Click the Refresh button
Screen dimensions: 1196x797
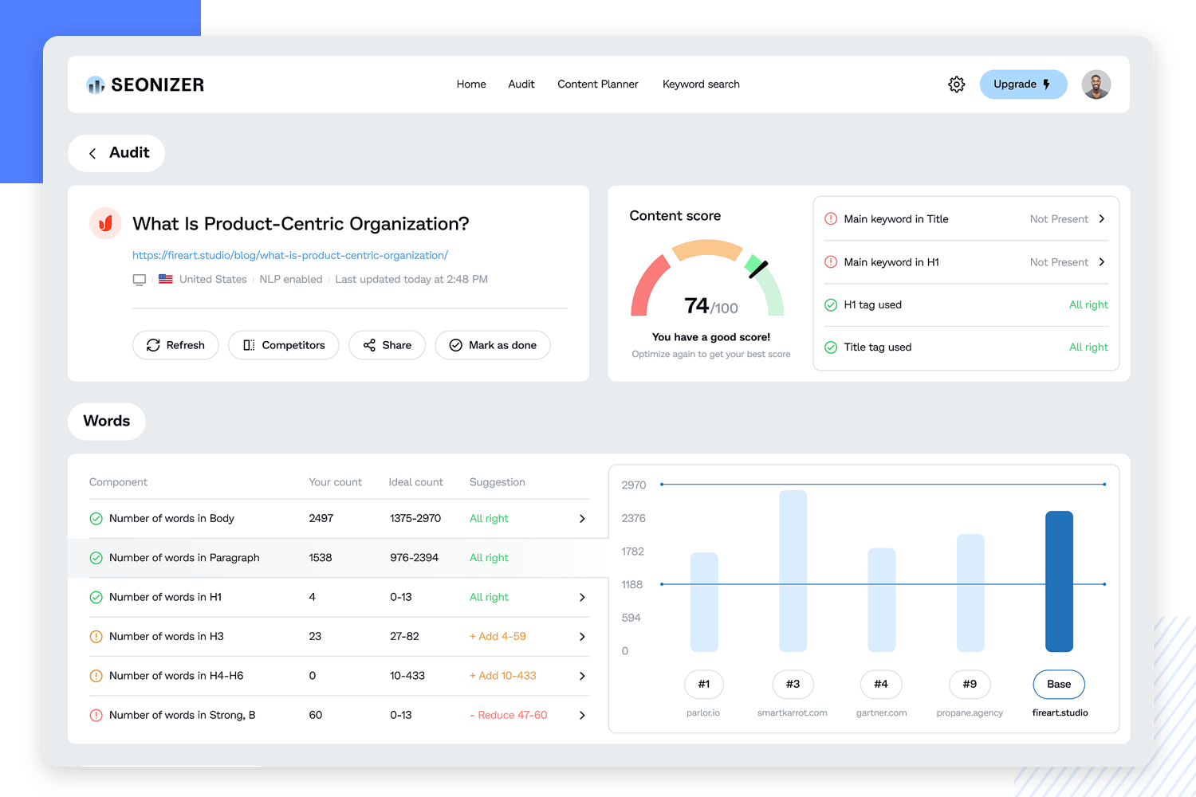[175, 345]
